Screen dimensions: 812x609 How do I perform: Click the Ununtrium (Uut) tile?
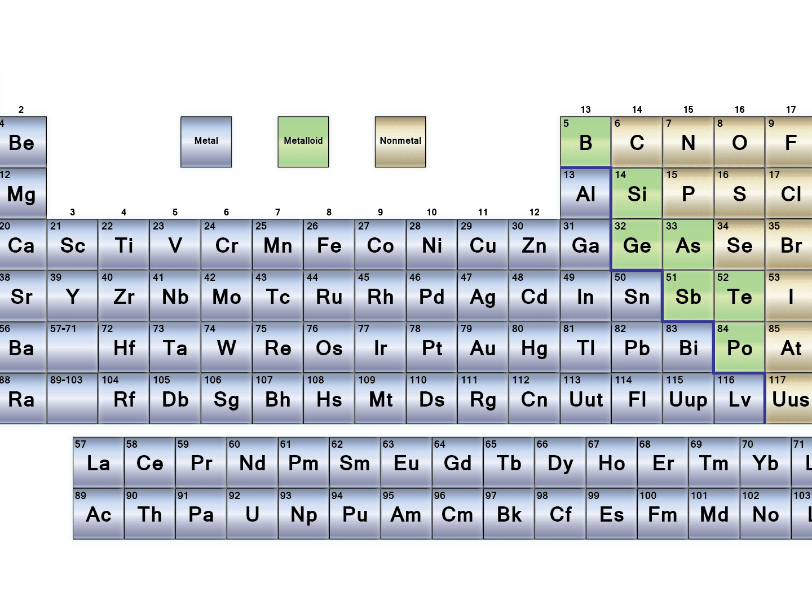585,399
